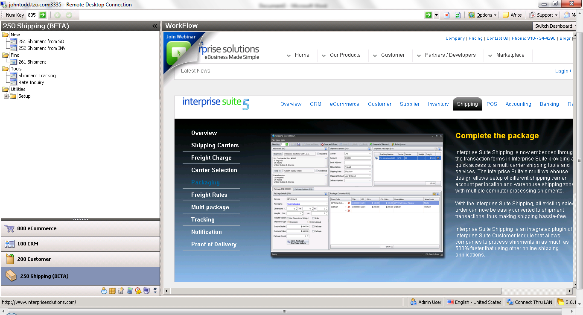Image resolution: width=583 pixels, height=315 pixels.
Task: Switch to the eCommerce suite tab
Action: (344, 104)
